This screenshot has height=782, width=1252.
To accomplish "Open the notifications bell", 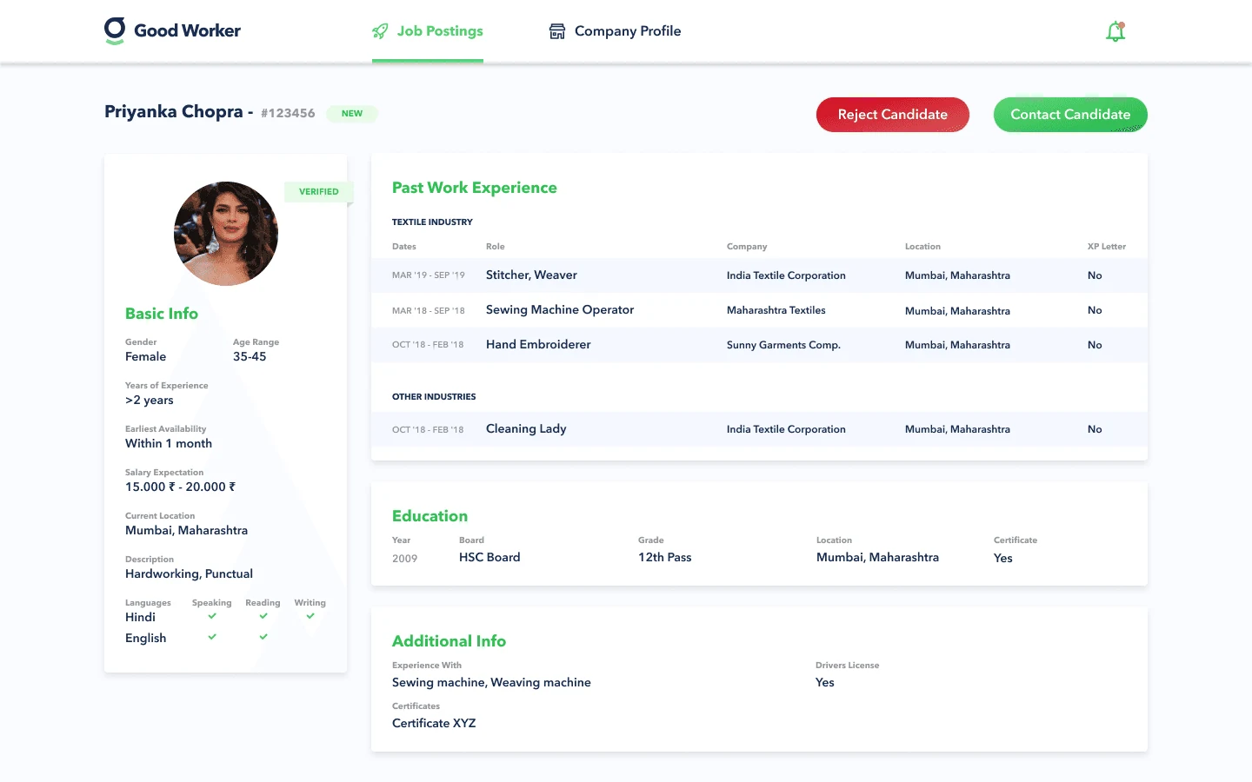I will pyautogui.click(x=1115, y=31).
